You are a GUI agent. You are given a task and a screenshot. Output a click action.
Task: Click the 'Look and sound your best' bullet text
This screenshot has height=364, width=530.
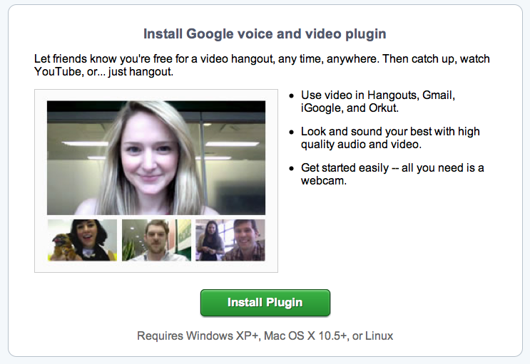click(x=390, y=137)
